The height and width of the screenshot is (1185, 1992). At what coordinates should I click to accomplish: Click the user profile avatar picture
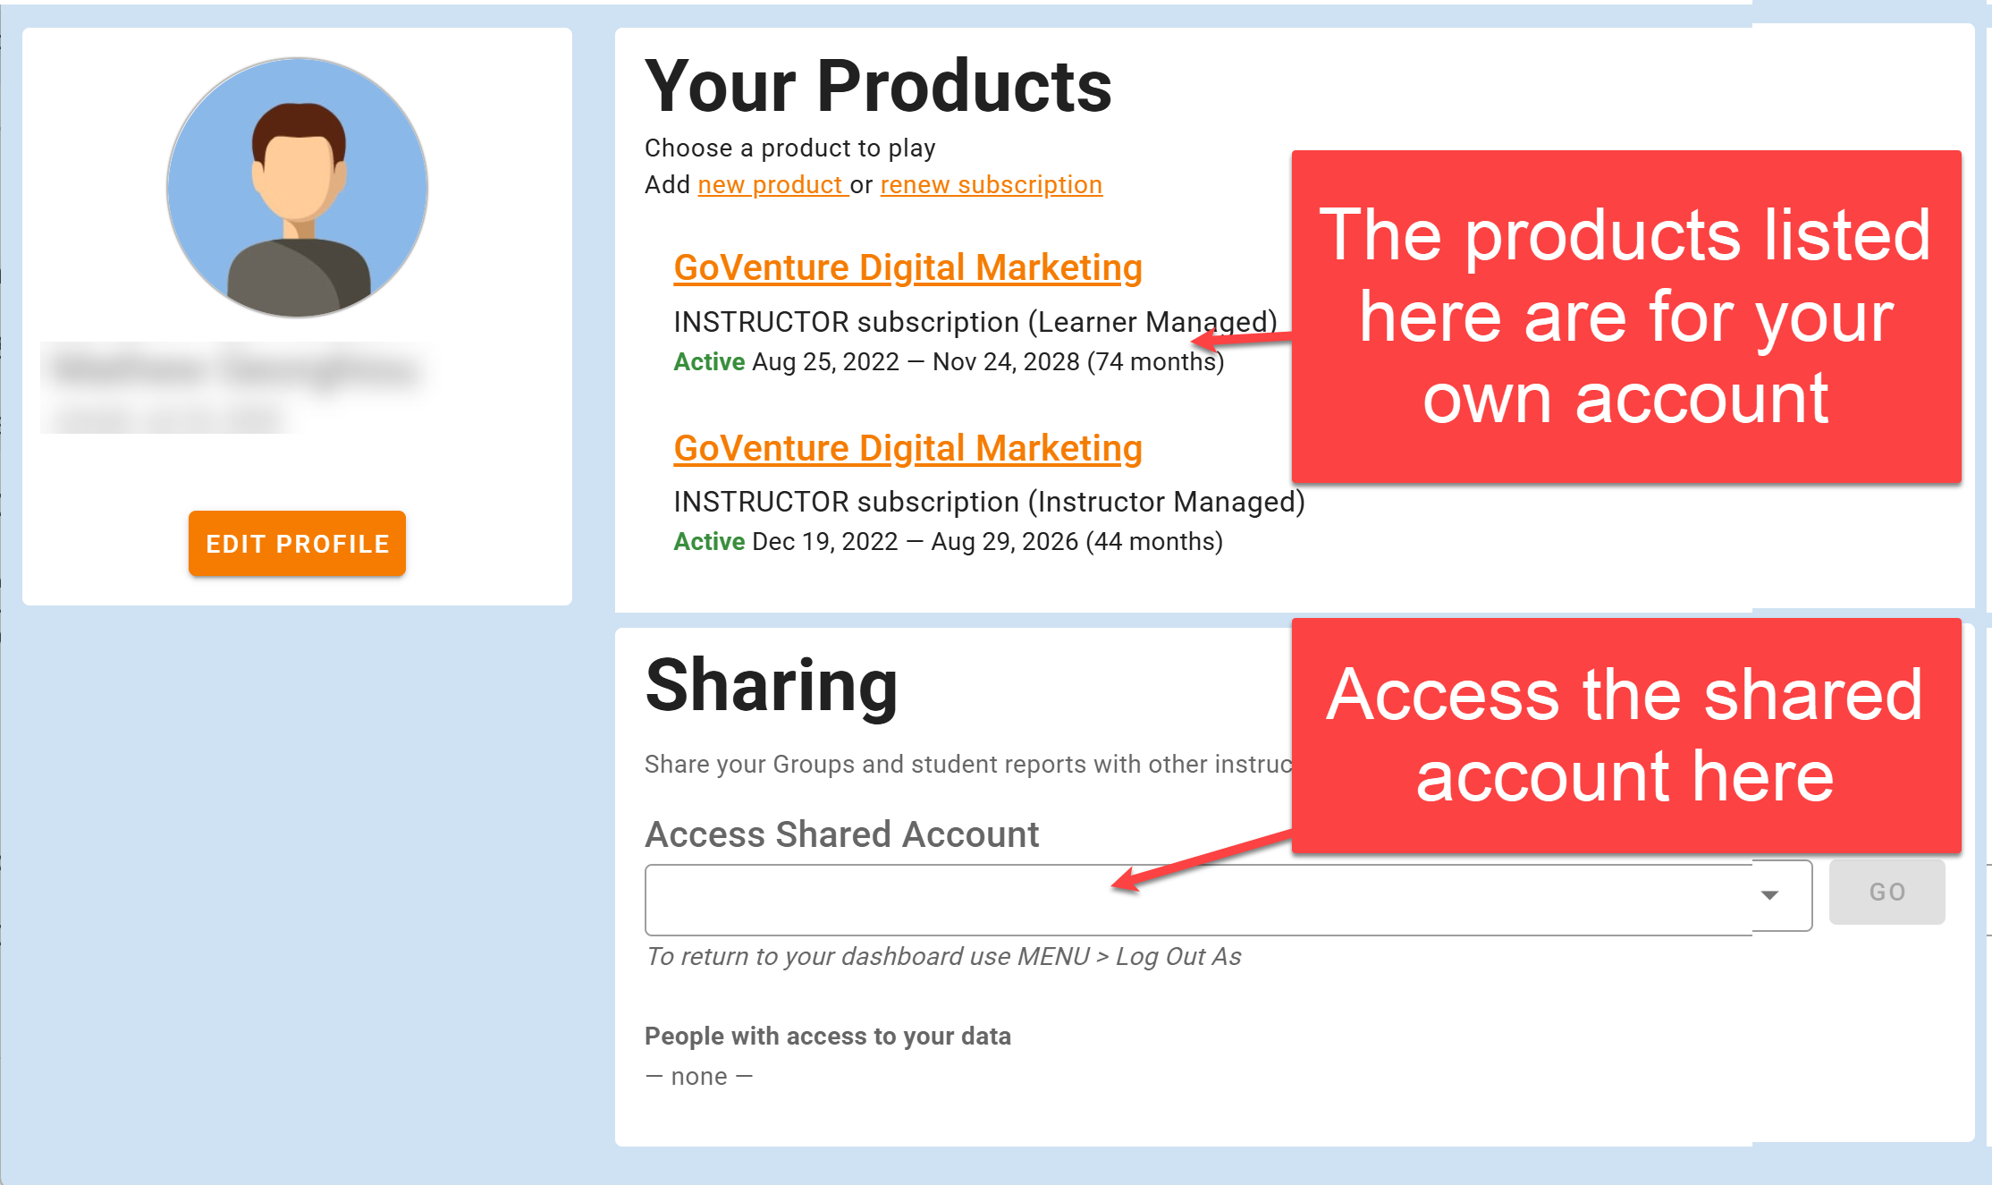298,188
